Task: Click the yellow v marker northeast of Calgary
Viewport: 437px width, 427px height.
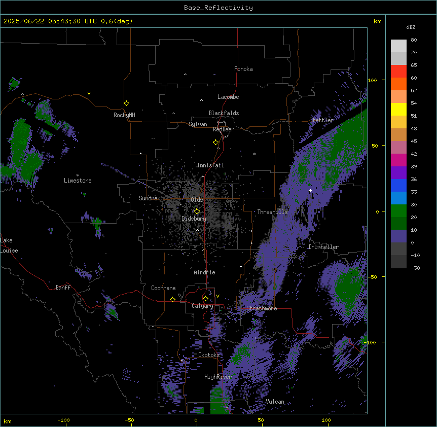Action: 217,296
